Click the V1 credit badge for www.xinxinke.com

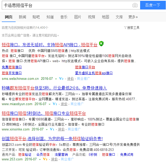52,129
